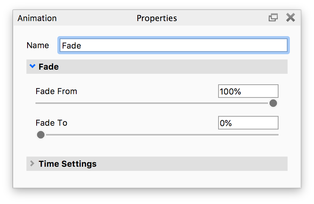Focus the Name text field
The image size is (314, 204).
(174, 46)
